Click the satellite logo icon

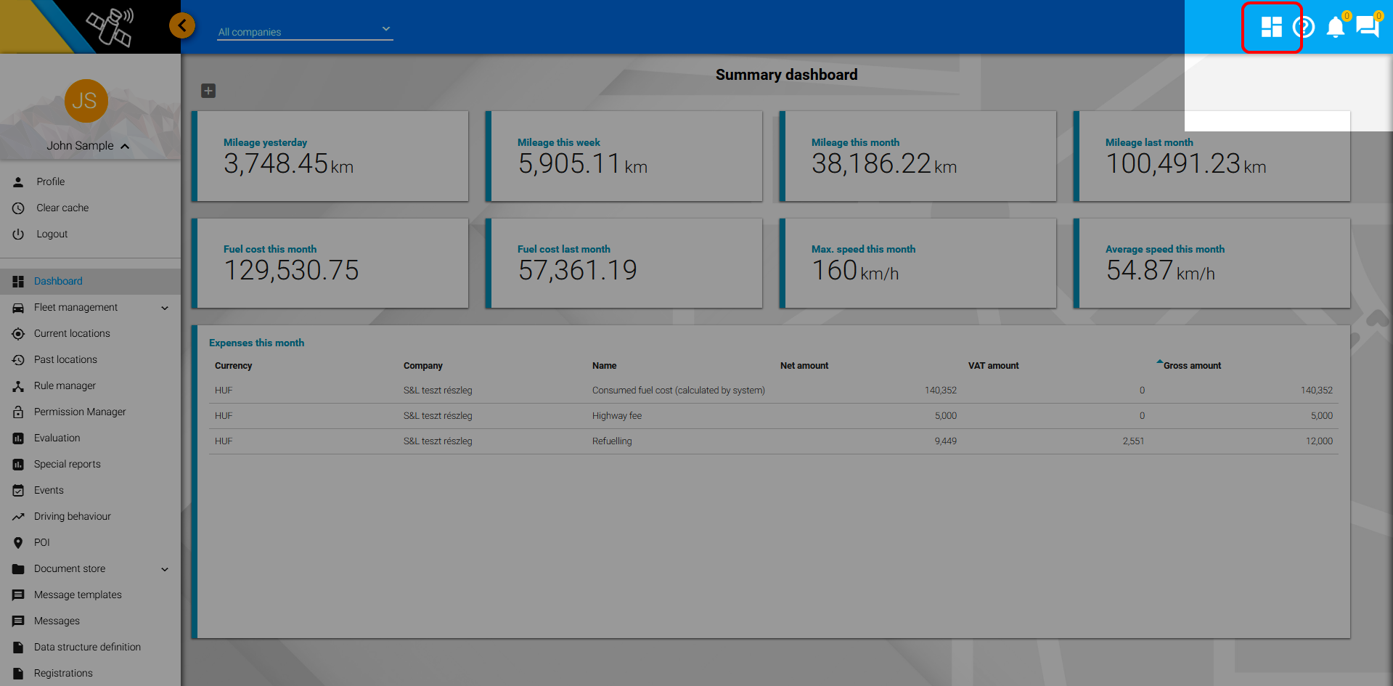point(110,28)
